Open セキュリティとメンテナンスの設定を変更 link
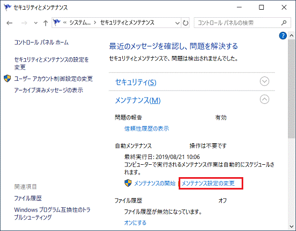296x231 pixels. point(51,64)
